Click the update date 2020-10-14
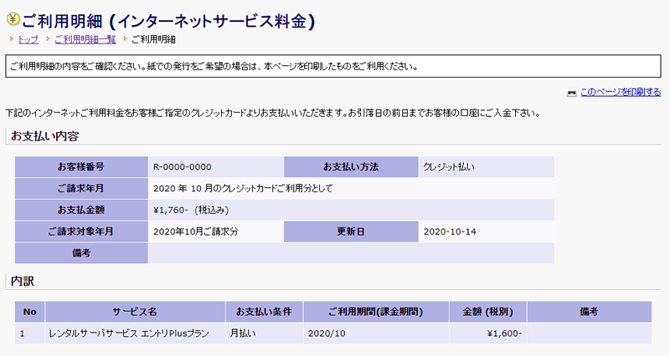This screenshot has height=356, width=670. click(450, 231)
